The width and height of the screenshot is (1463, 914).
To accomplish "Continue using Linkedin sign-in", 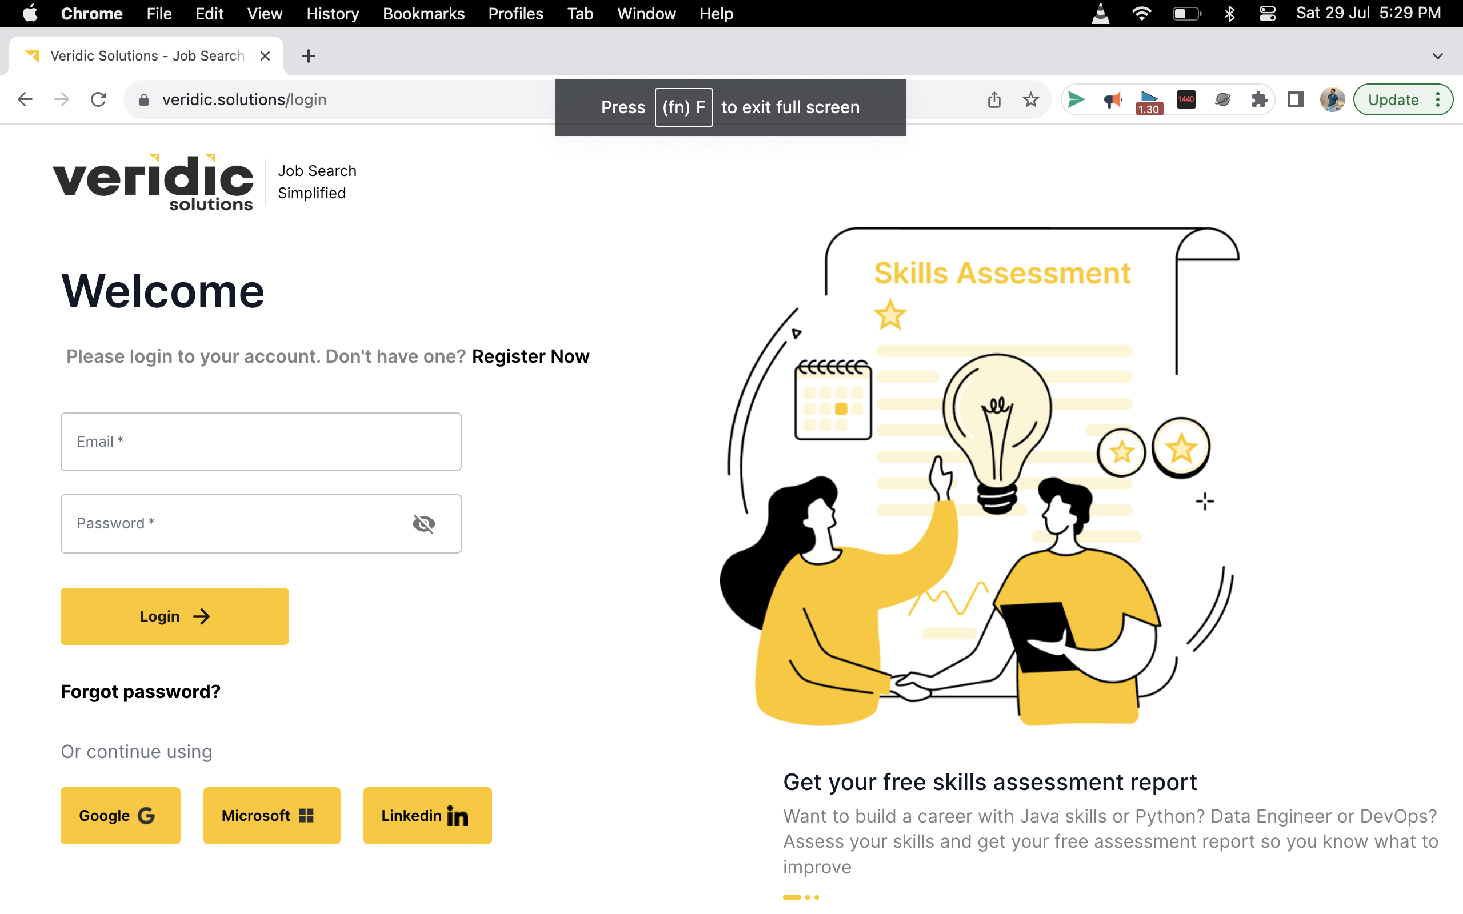I will coord(427,816).
